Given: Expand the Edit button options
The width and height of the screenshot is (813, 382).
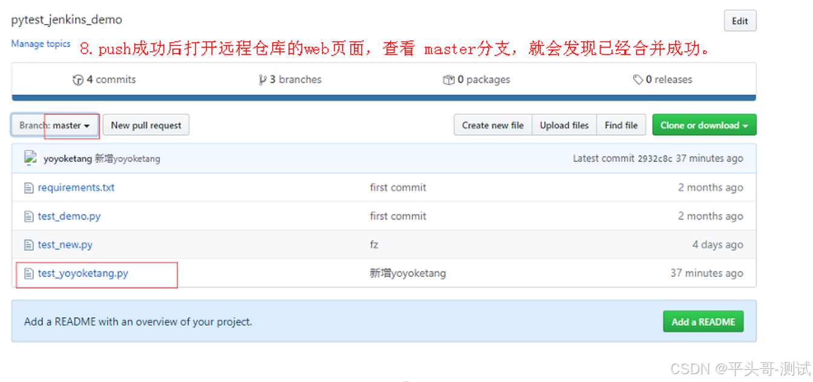Looking at the screenshot, I should pos(740,21).
